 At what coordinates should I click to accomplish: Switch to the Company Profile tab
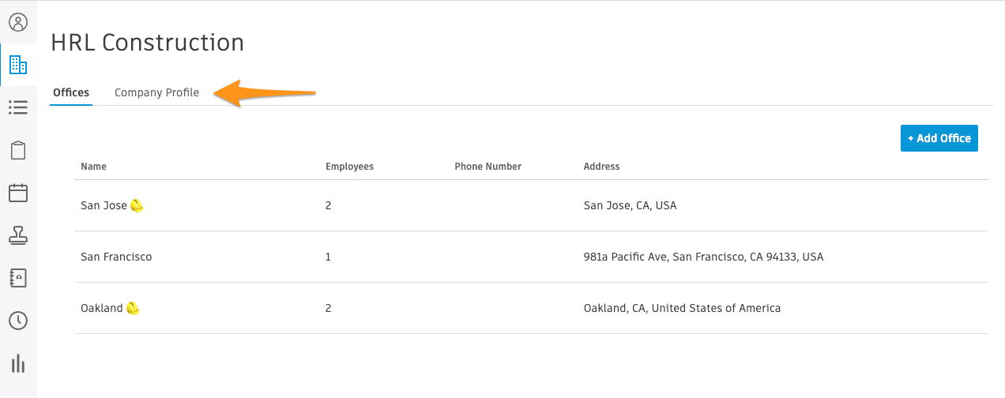156,92
